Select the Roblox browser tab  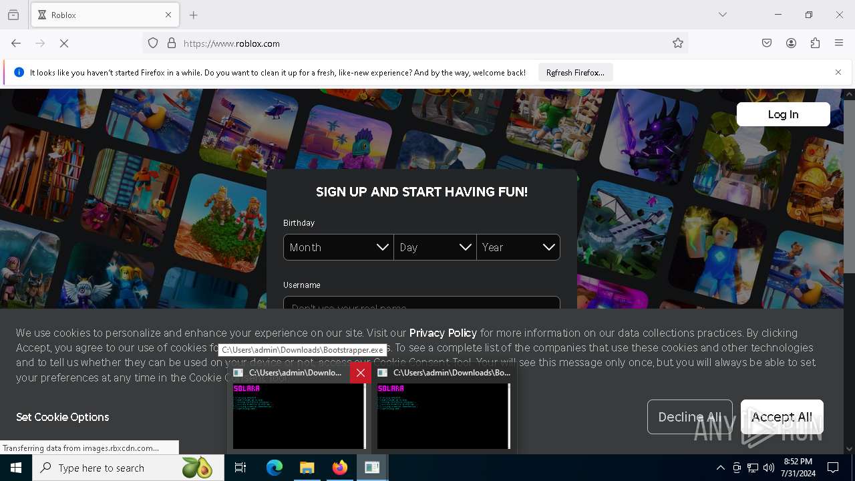[105, 15]
